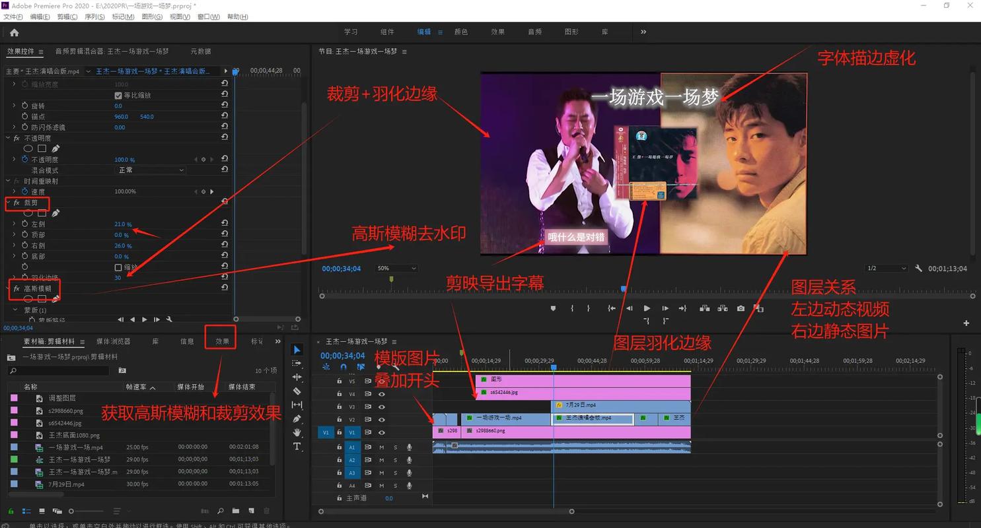This screenshot has height=528, width=981.
Task: Select the Hand tool
Action: [x=297, y=432]
